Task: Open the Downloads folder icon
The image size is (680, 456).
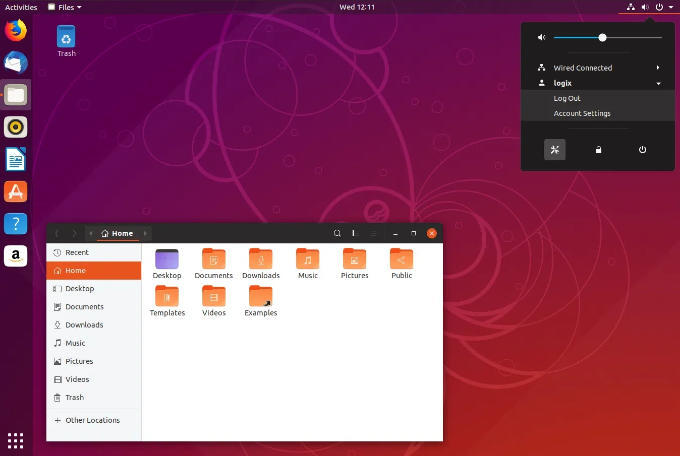Action: (x=261, y=264)
